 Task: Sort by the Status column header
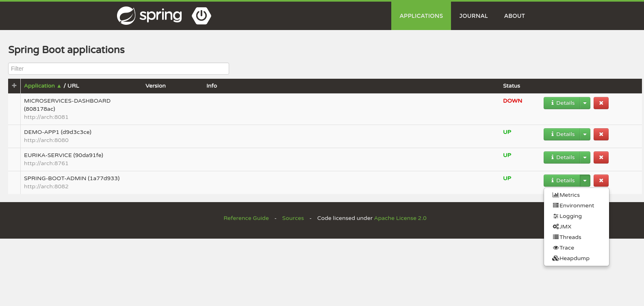pyautogui.click(x=512, y=86)
